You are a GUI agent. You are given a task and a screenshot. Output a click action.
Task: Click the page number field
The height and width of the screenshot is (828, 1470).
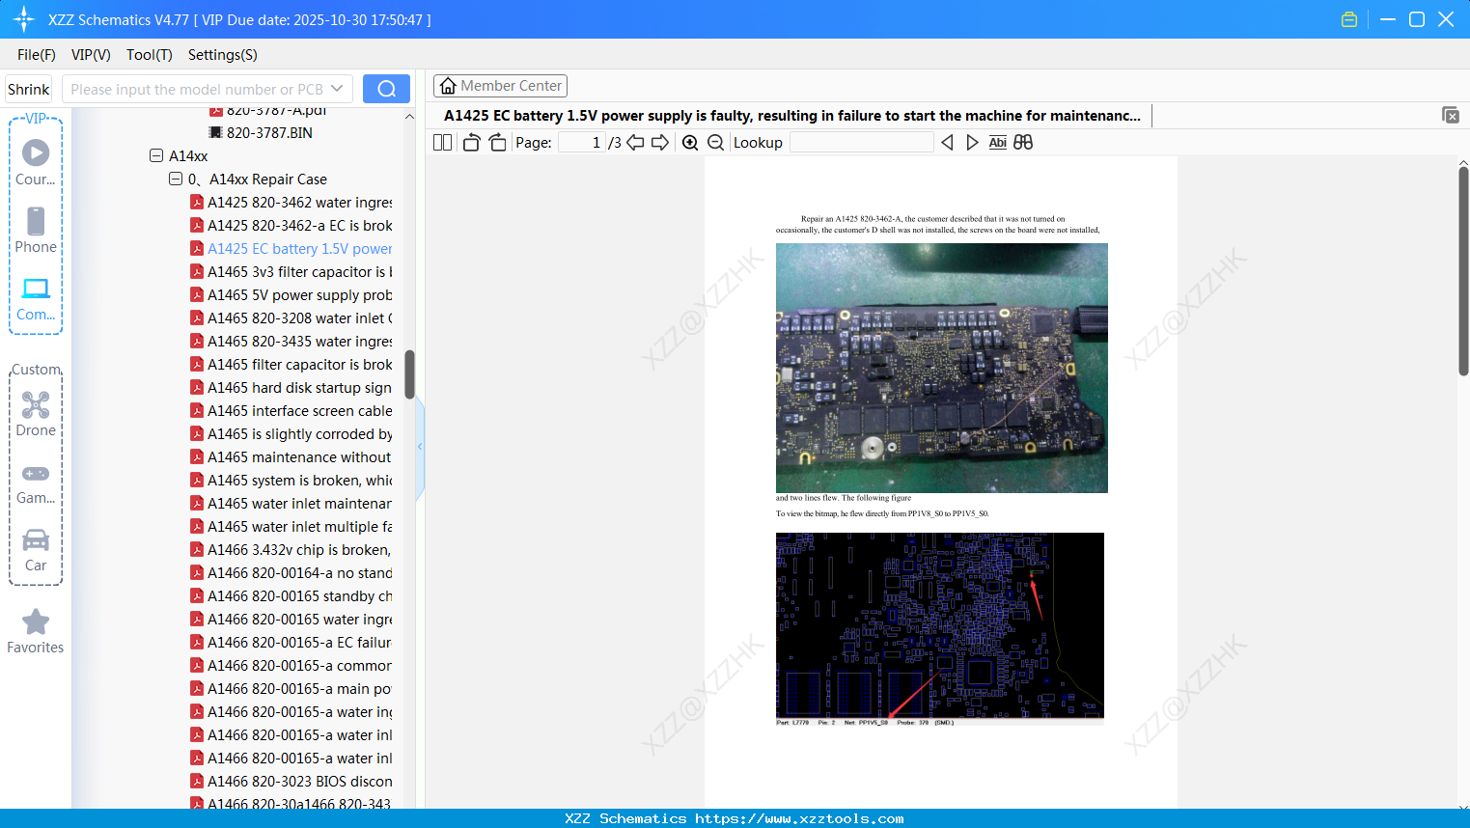tap(582, 143)
